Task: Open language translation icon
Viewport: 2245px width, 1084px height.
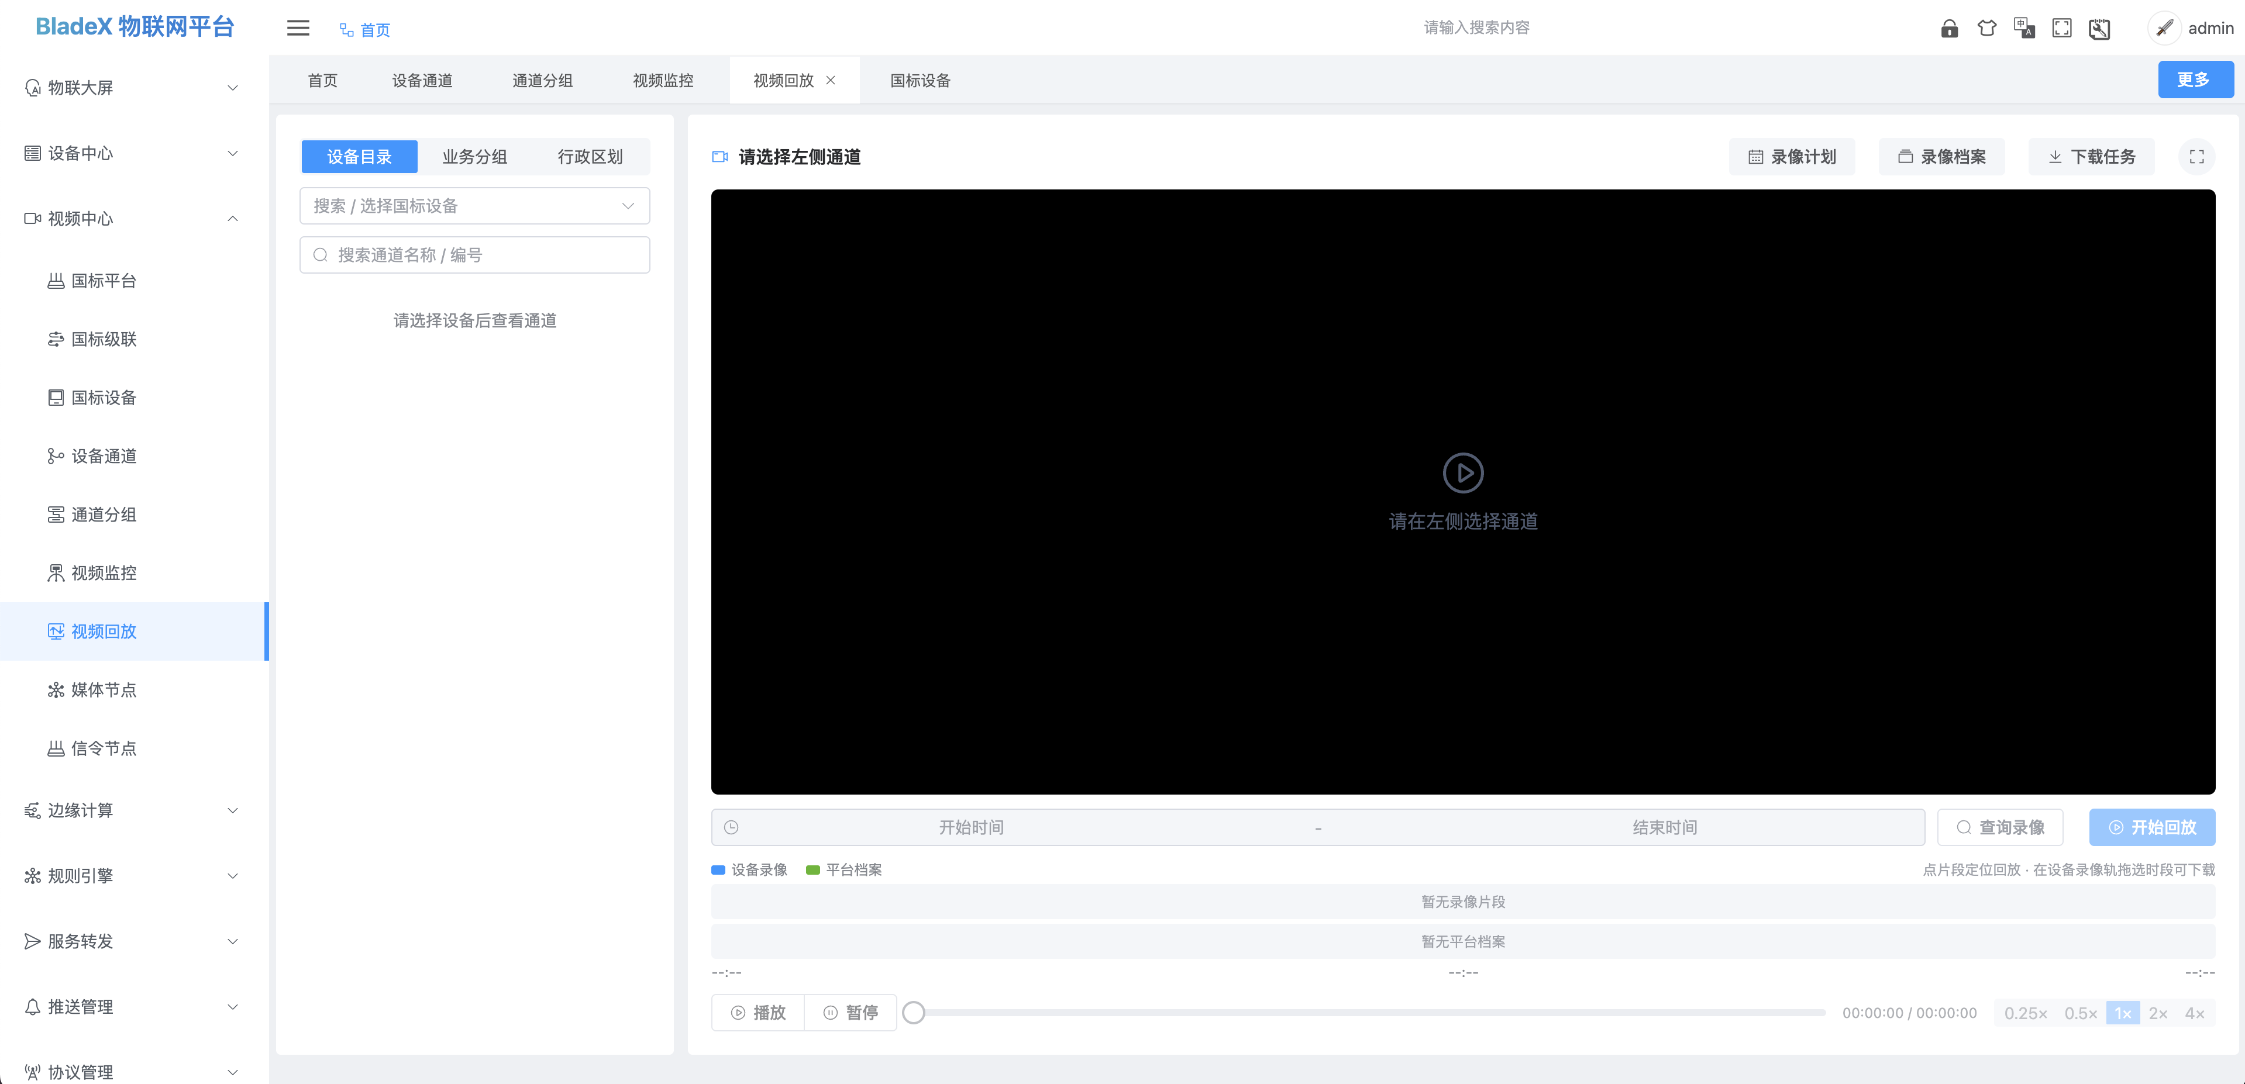Action: [2024, 28]
